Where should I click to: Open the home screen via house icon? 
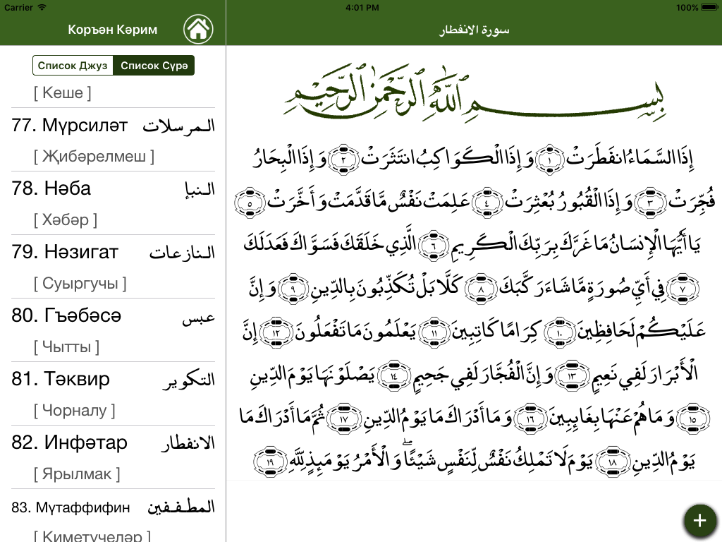[198, 28]
